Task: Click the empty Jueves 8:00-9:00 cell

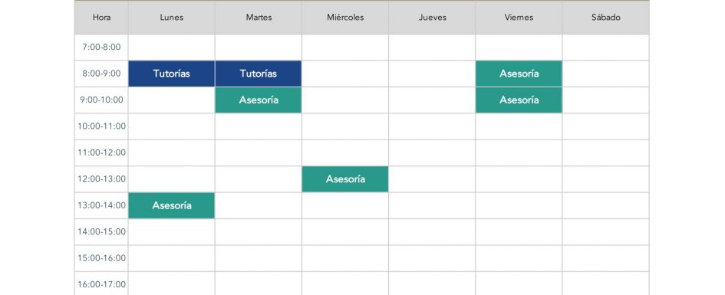Action: pos(433,74)
